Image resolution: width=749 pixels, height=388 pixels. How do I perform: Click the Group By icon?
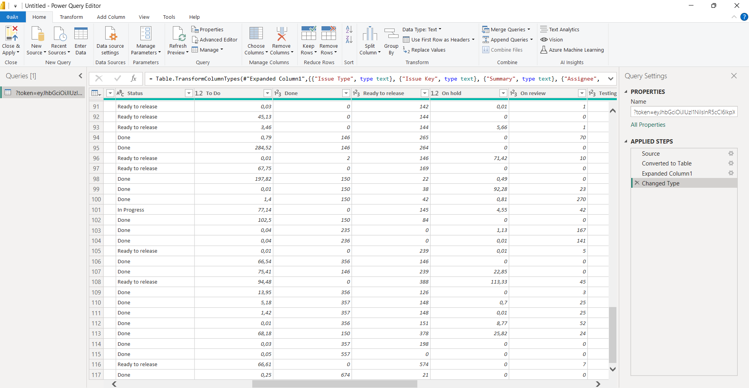coord(391,34)
